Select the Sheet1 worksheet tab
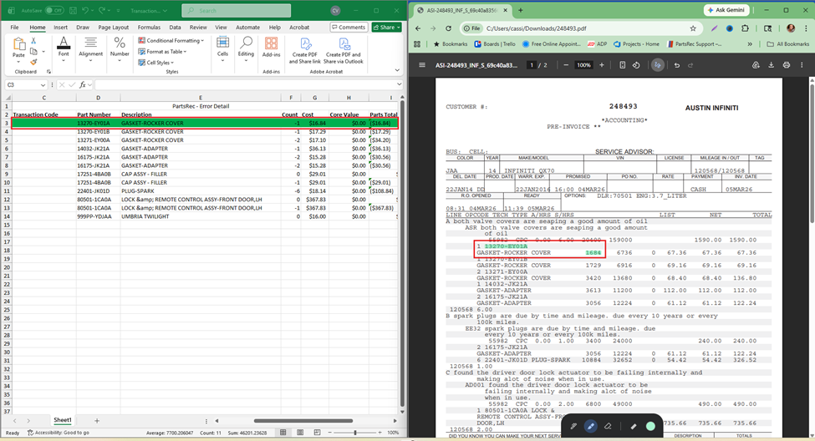 63,420
